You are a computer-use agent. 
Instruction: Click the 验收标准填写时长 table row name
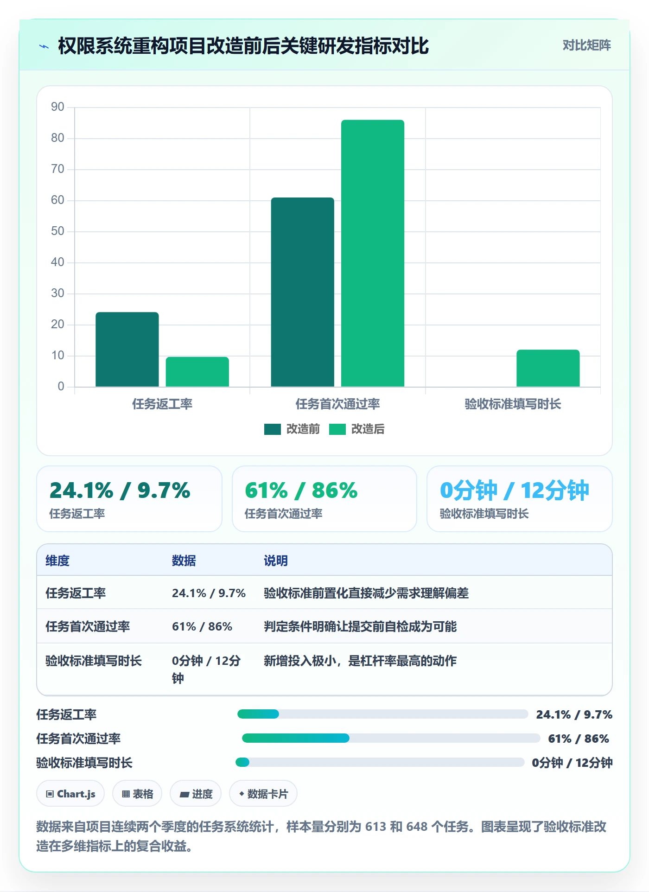94,661
